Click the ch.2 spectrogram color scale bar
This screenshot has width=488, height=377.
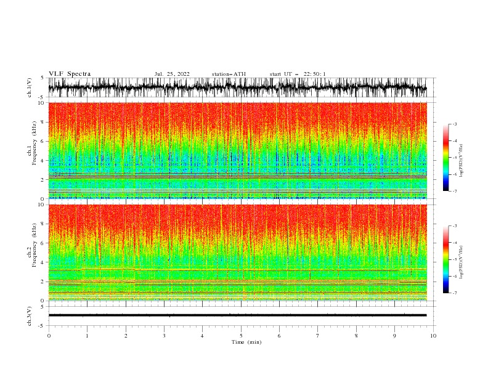pyautogui.click(x=445, y=259)
